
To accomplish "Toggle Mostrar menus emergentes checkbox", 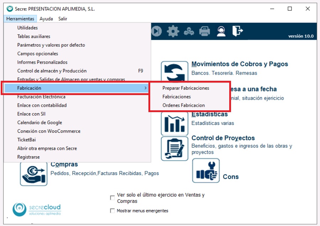I will coord(112,211).
